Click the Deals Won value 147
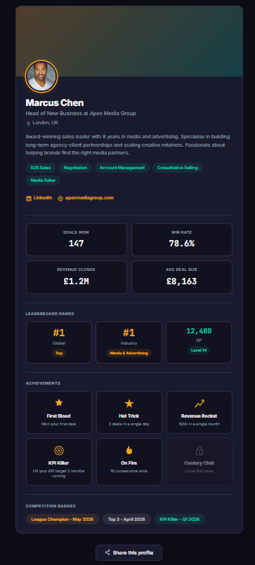 (76, 244)
